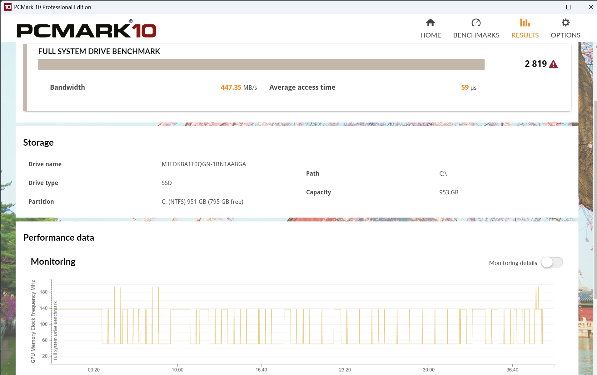Click the 100 y-axis tick label
597x375 pixels.
pyautogui.click(x=44, y=324)
